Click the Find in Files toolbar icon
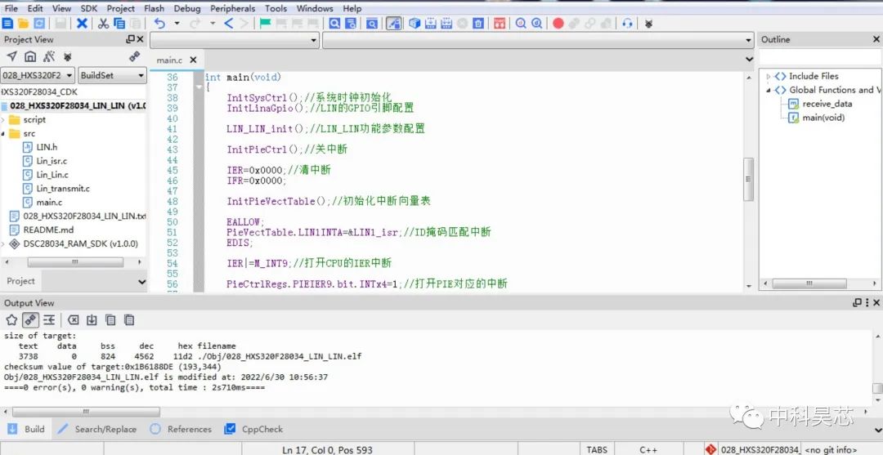This screenshot has height=455, width=883. (x=350, y=23)
